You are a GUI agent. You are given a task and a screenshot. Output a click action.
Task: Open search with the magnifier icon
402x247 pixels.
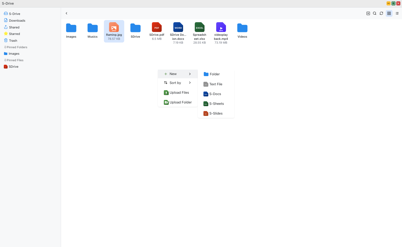pyautogui.click(x=375, y=13)
